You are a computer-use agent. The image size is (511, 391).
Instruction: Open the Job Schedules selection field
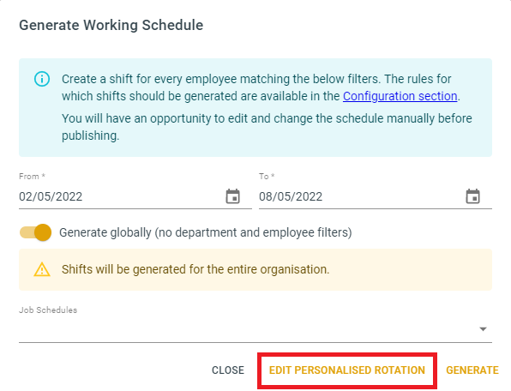(255, 329)
